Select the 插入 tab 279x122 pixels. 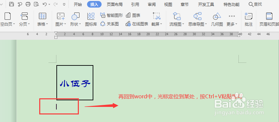tap(94, 4)
